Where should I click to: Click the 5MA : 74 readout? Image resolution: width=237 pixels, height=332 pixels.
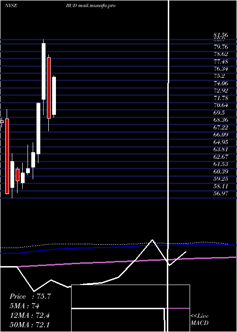25,306
